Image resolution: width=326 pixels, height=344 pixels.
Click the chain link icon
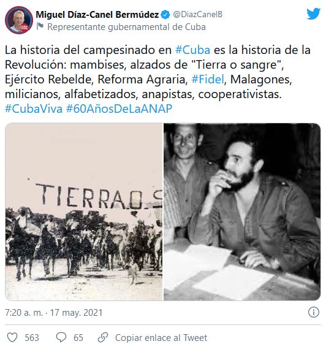click(103, 337)
